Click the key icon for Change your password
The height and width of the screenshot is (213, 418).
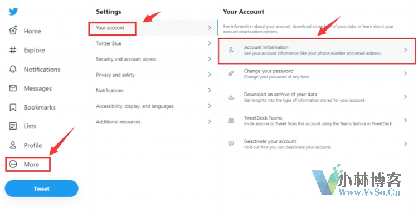(231, 73)
